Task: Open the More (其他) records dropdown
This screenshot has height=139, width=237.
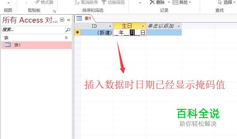Action: tap(182, 2)
